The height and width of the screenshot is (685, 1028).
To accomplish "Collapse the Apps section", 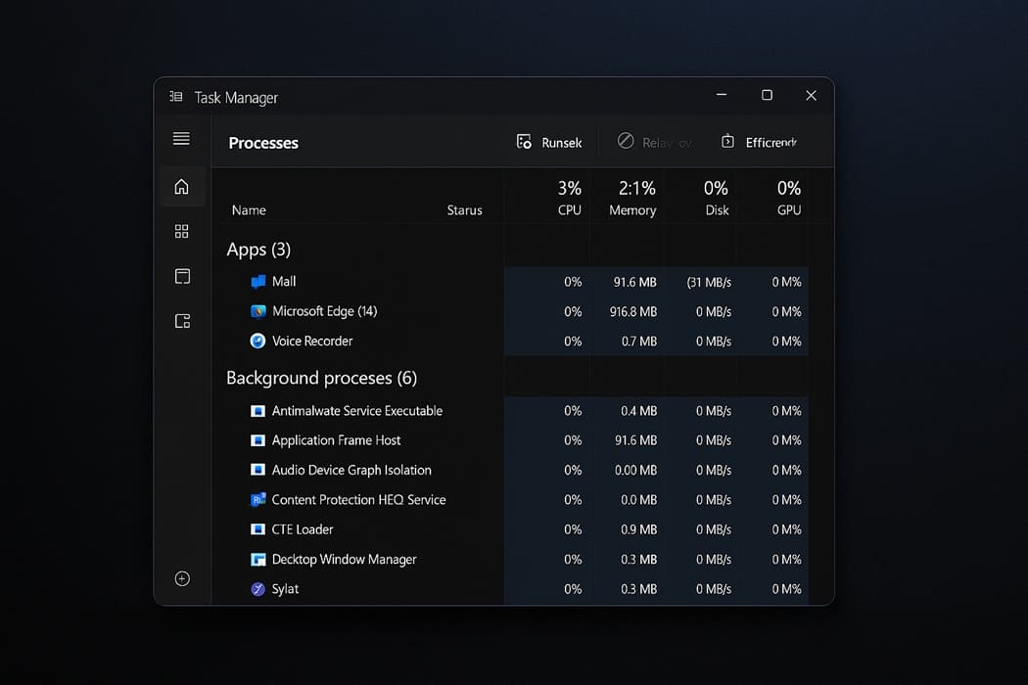I will point(258,250).
